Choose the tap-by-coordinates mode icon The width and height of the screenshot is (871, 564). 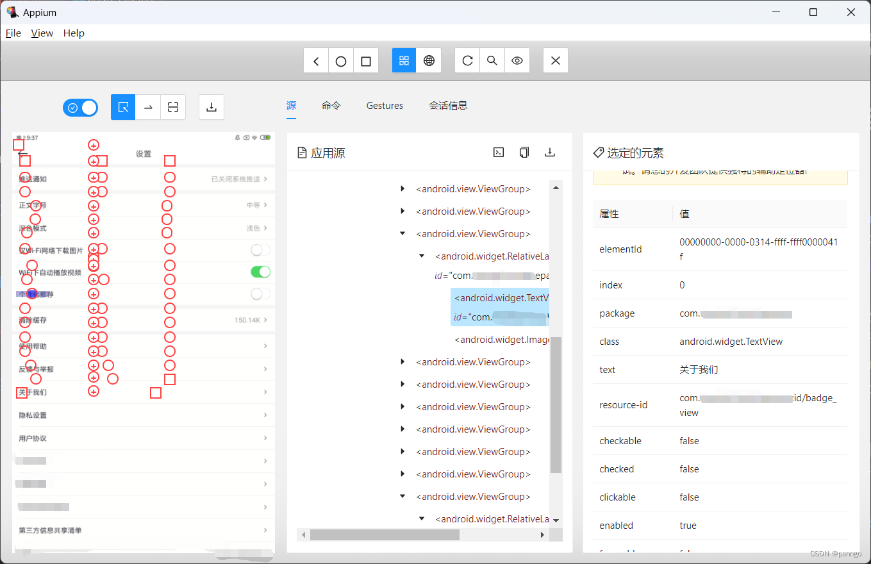coord(173,107)
